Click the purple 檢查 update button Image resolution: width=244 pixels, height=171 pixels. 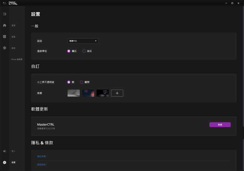click(x=220, y=125)
